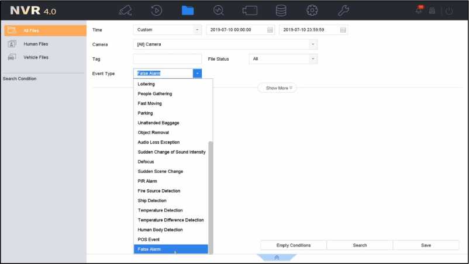Select Human Files in the sidebar

pos(35,44)
